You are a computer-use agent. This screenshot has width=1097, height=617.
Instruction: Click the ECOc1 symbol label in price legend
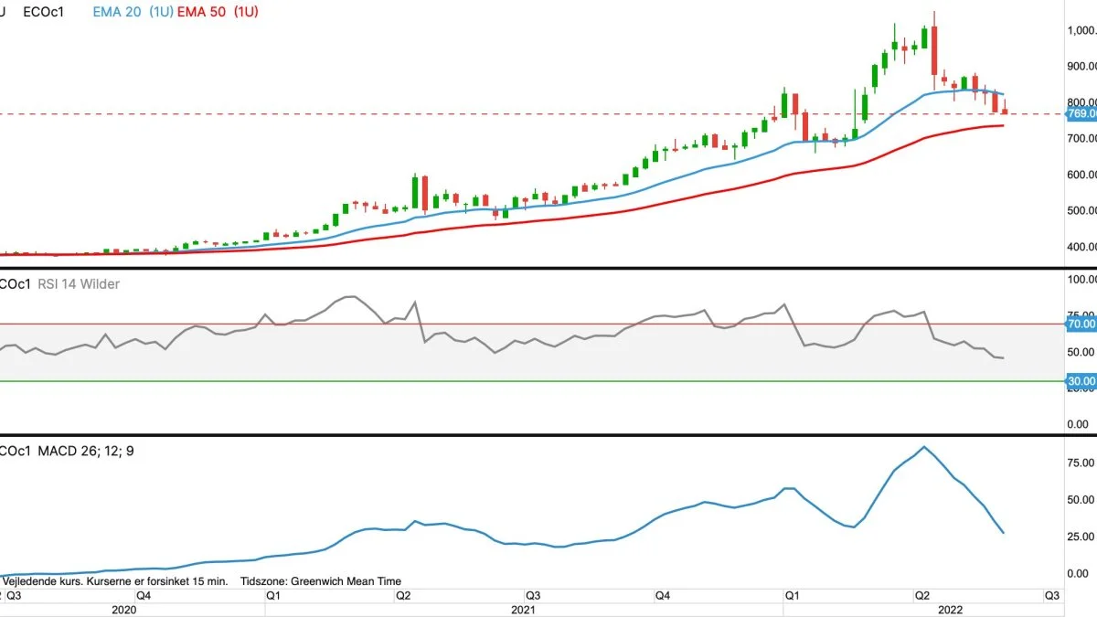pyautogui.click(x=43, y=15)
